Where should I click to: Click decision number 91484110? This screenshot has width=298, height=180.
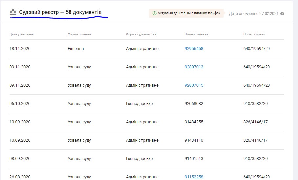(194, 140)
